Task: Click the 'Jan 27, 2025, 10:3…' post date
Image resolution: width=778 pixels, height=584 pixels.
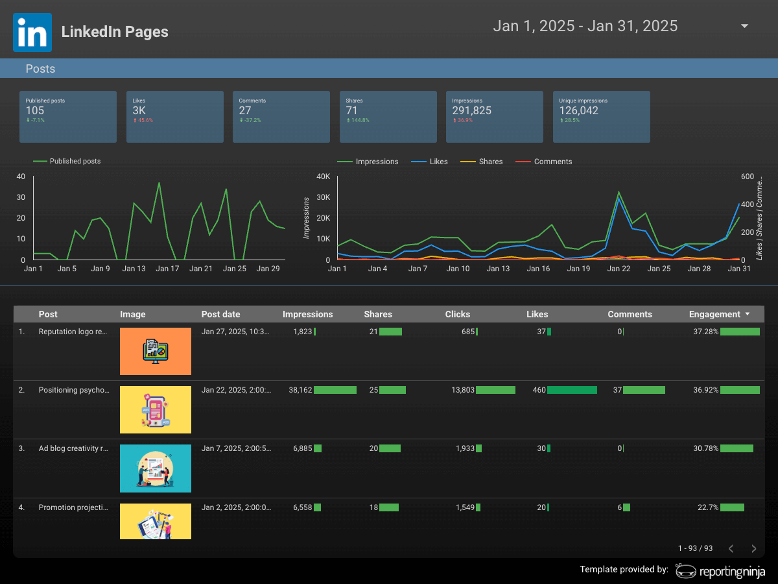Action: pos(236,332)
